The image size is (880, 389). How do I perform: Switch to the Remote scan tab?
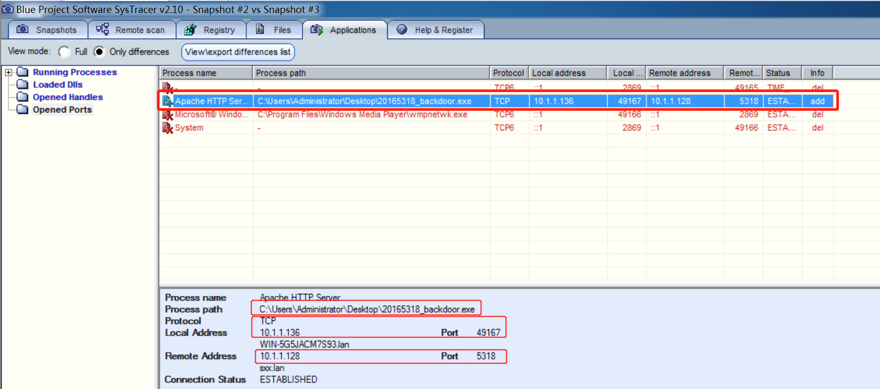coord(132,30)
